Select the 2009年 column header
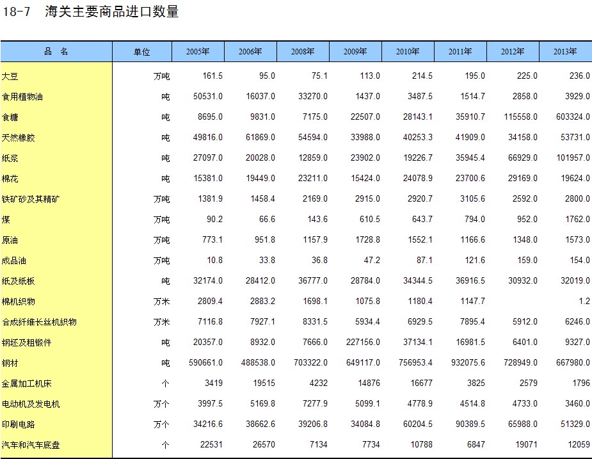Image resolution: width=592 pixels, height=459 pixels. [355, 51]
